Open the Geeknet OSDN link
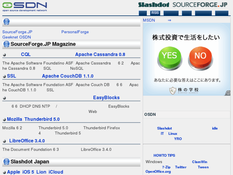 [x=17, y=37]
